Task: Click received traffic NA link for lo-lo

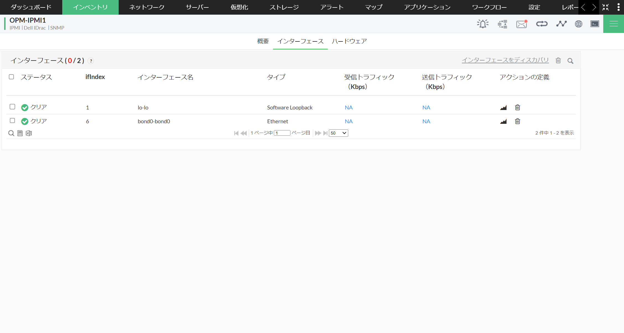Action: [349, 107]
